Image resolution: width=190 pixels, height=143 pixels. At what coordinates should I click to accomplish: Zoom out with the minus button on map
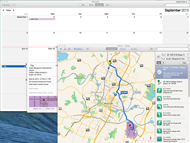coord(139,139)
